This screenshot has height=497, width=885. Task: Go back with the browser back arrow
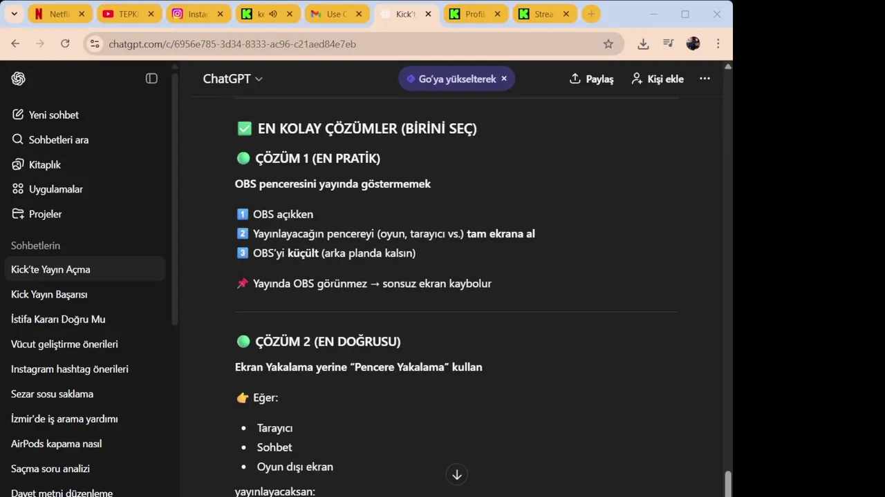pyautogui.click(x=15, y=43)
